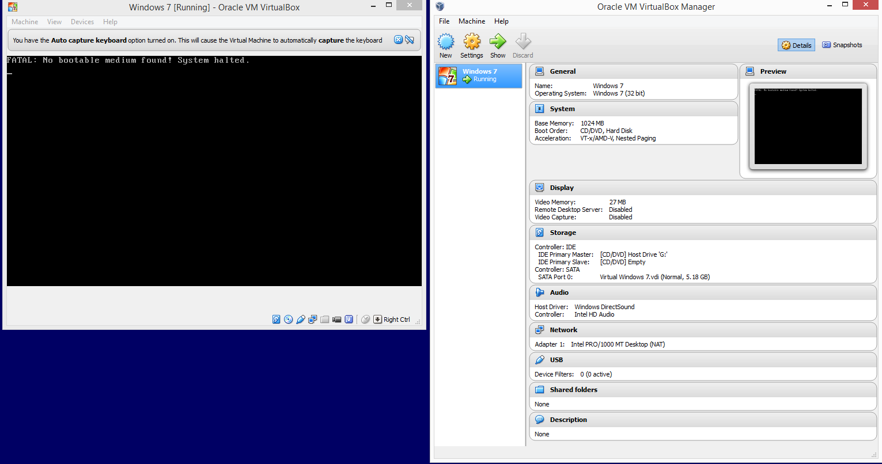Screen dimensions: 882x464
Task: Click the resize grip in VM status bar
Action: 418,322
